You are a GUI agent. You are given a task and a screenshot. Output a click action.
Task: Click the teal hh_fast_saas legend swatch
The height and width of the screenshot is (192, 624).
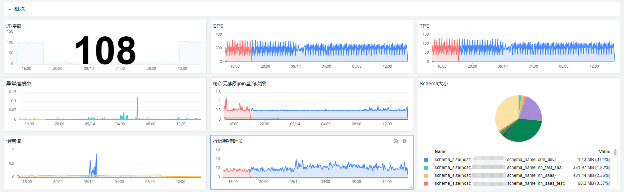coord(426,168)
